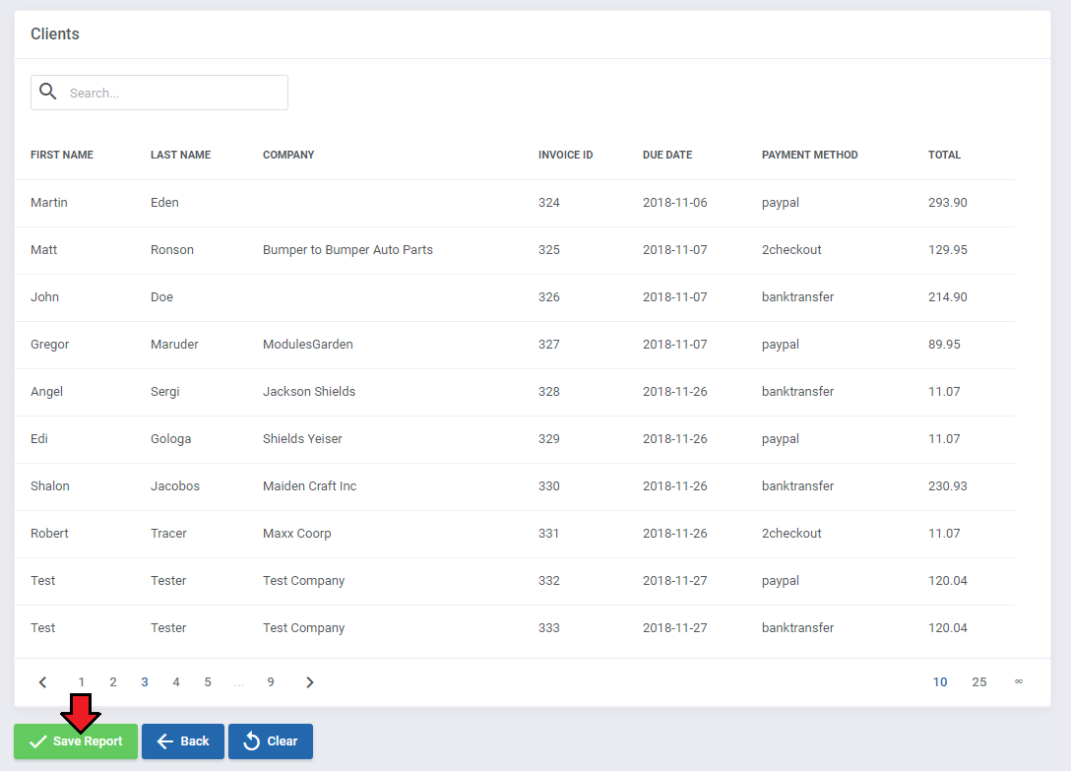Open page 1 of results

82,682
